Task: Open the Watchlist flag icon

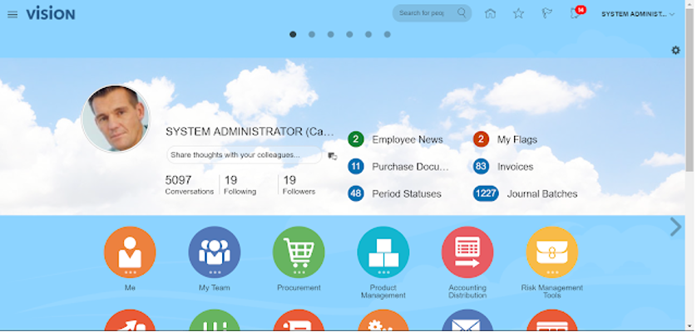Action: click(x=546, y=13)
